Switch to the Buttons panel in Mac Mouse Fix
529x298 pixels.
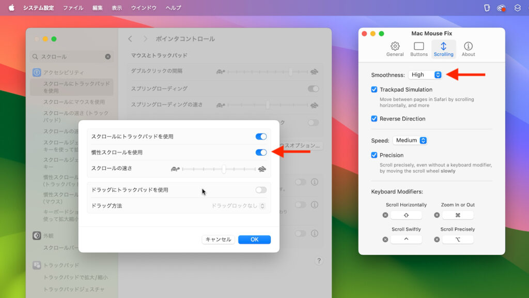pos(419,48)
